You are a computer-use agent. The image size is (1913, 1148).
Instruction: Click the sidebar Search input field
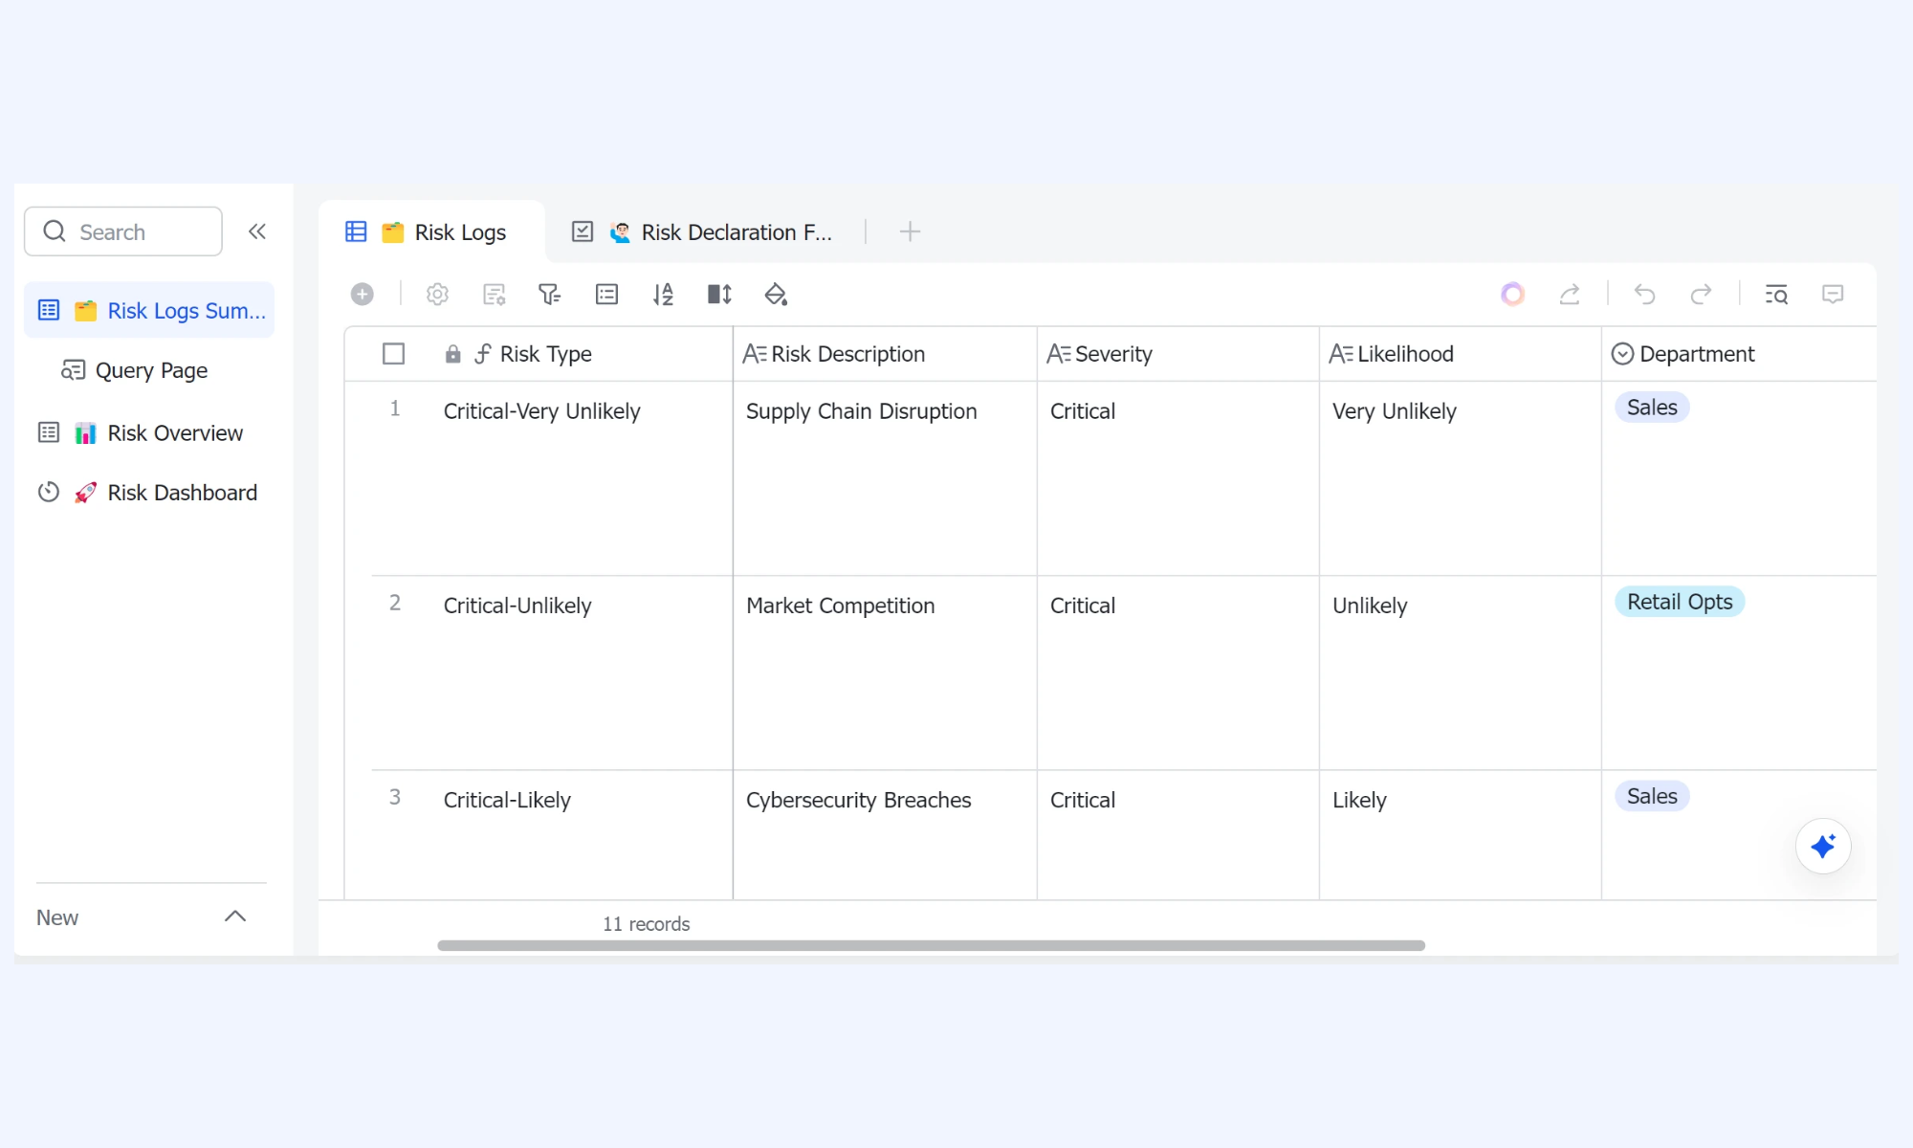(123, 232)
